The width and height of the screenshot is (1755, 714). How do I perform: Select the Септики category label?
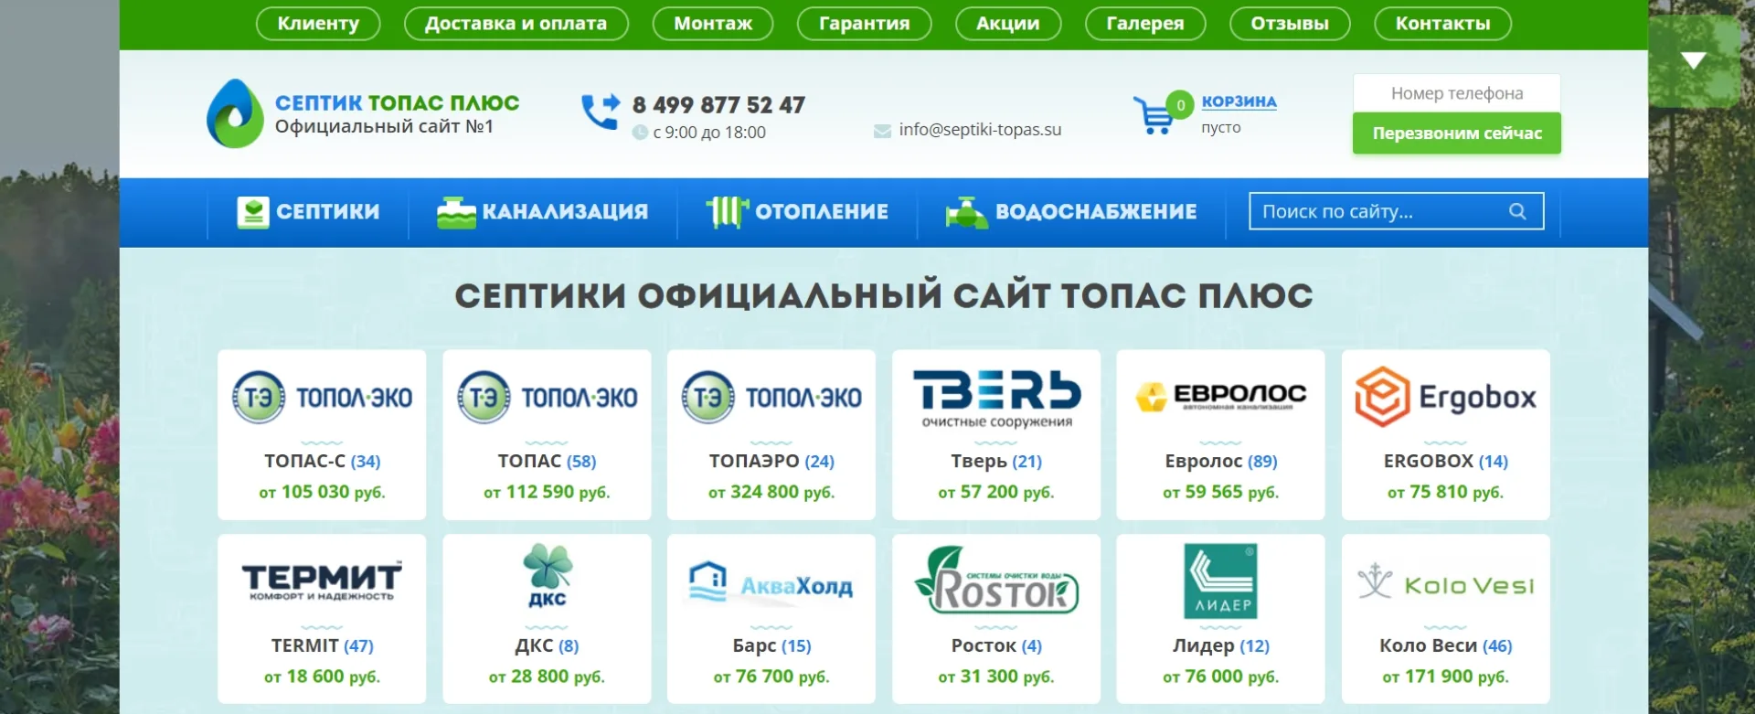pos(327,212)
